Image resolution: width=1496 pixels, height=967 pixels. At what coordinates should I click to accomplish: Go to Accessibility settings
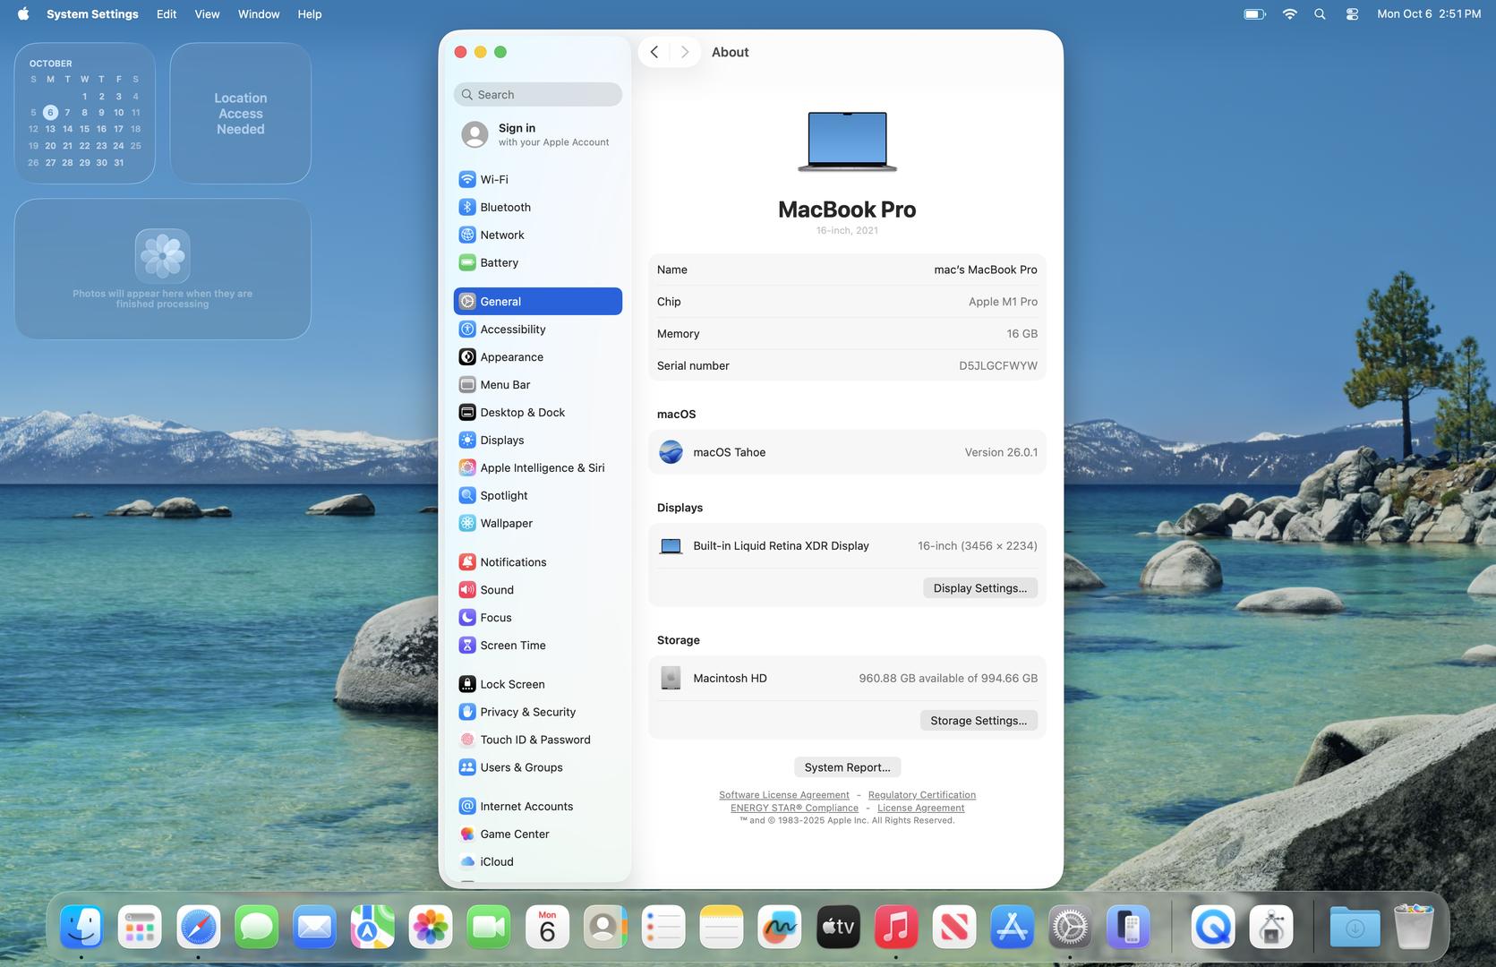[512, 329]
